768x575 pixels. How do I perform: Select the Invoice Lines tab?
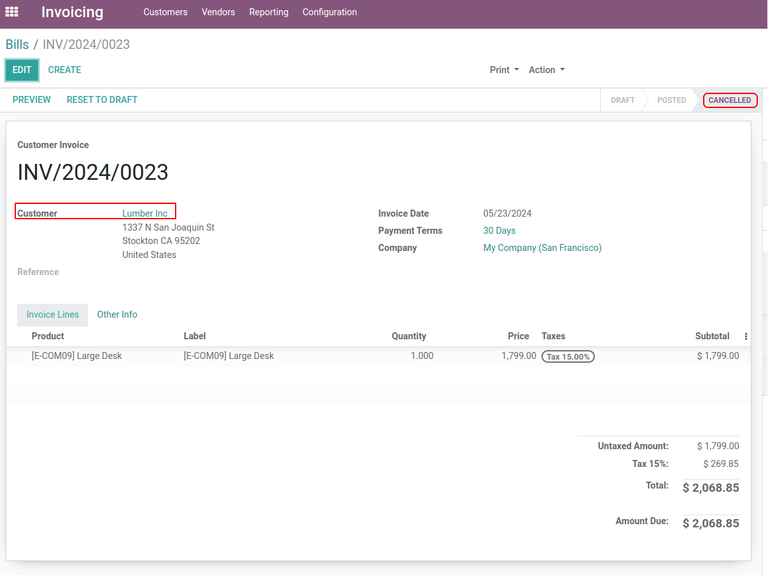(53, 315)
